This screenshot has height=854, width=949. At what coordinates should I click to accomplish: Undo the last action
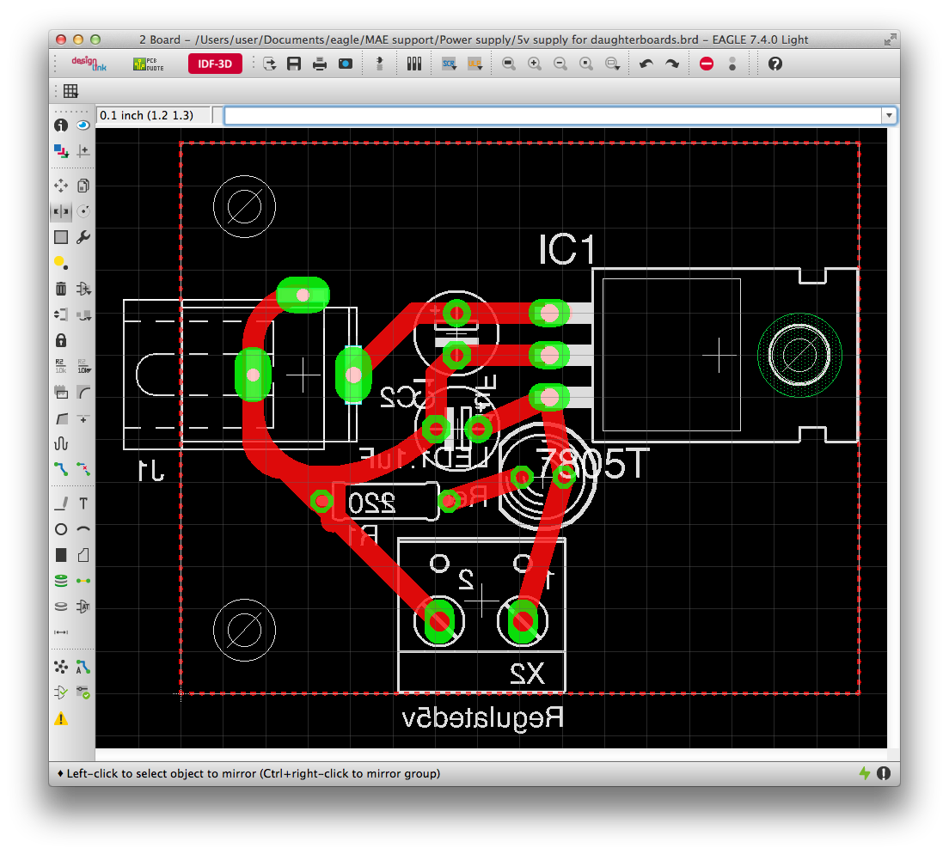pos(647,64)
